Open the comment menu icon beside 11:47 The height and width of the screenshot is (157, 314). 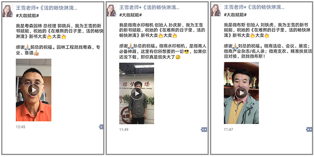tap(309, 130)
